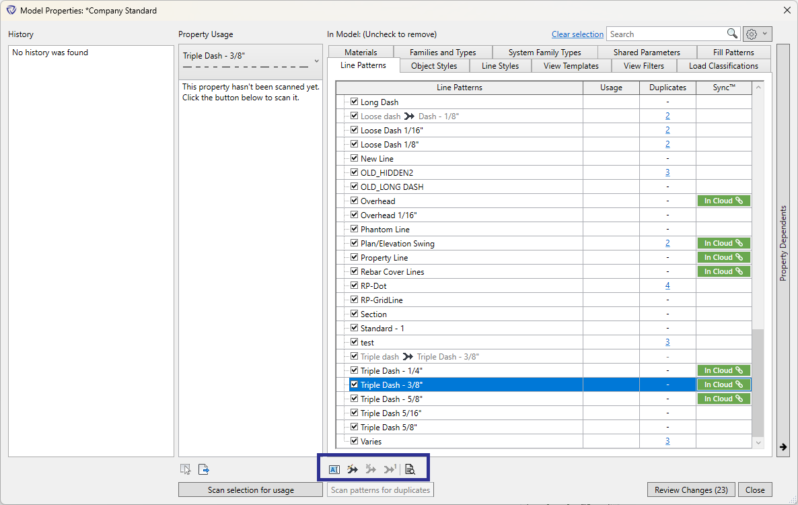
Task: Toggle the Section checkbox
Action: tap(354, 314)
